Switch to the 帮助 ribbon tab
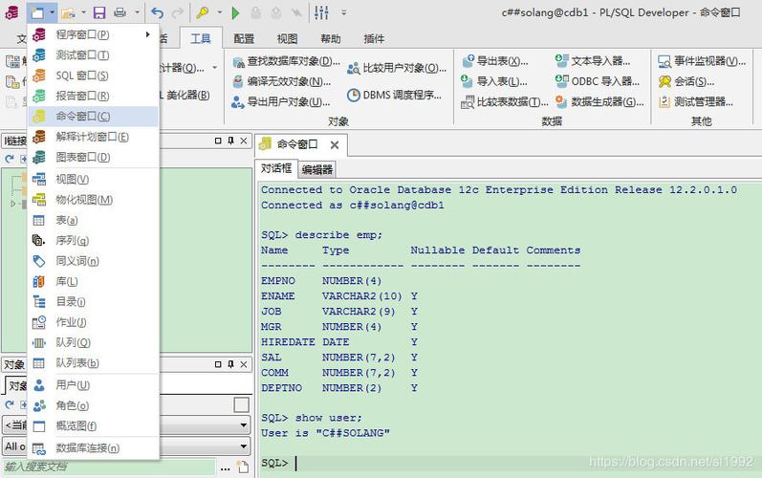762x478 pixels. 331,39
